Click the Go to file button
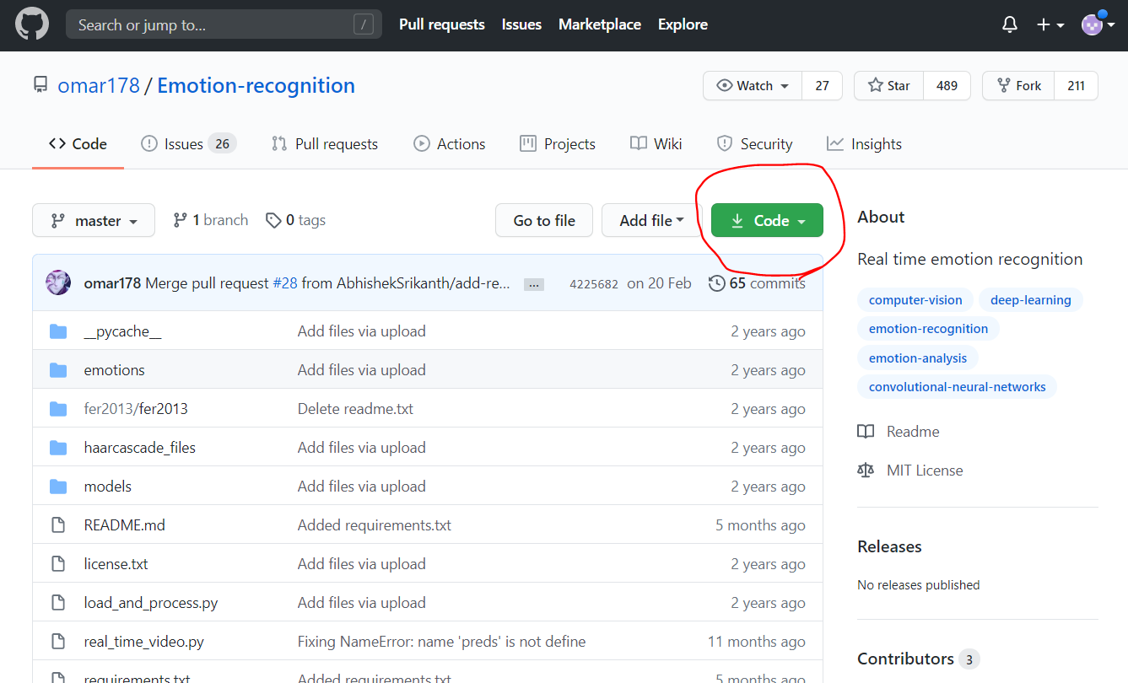 pyautogui.click(x=544, y=220)
